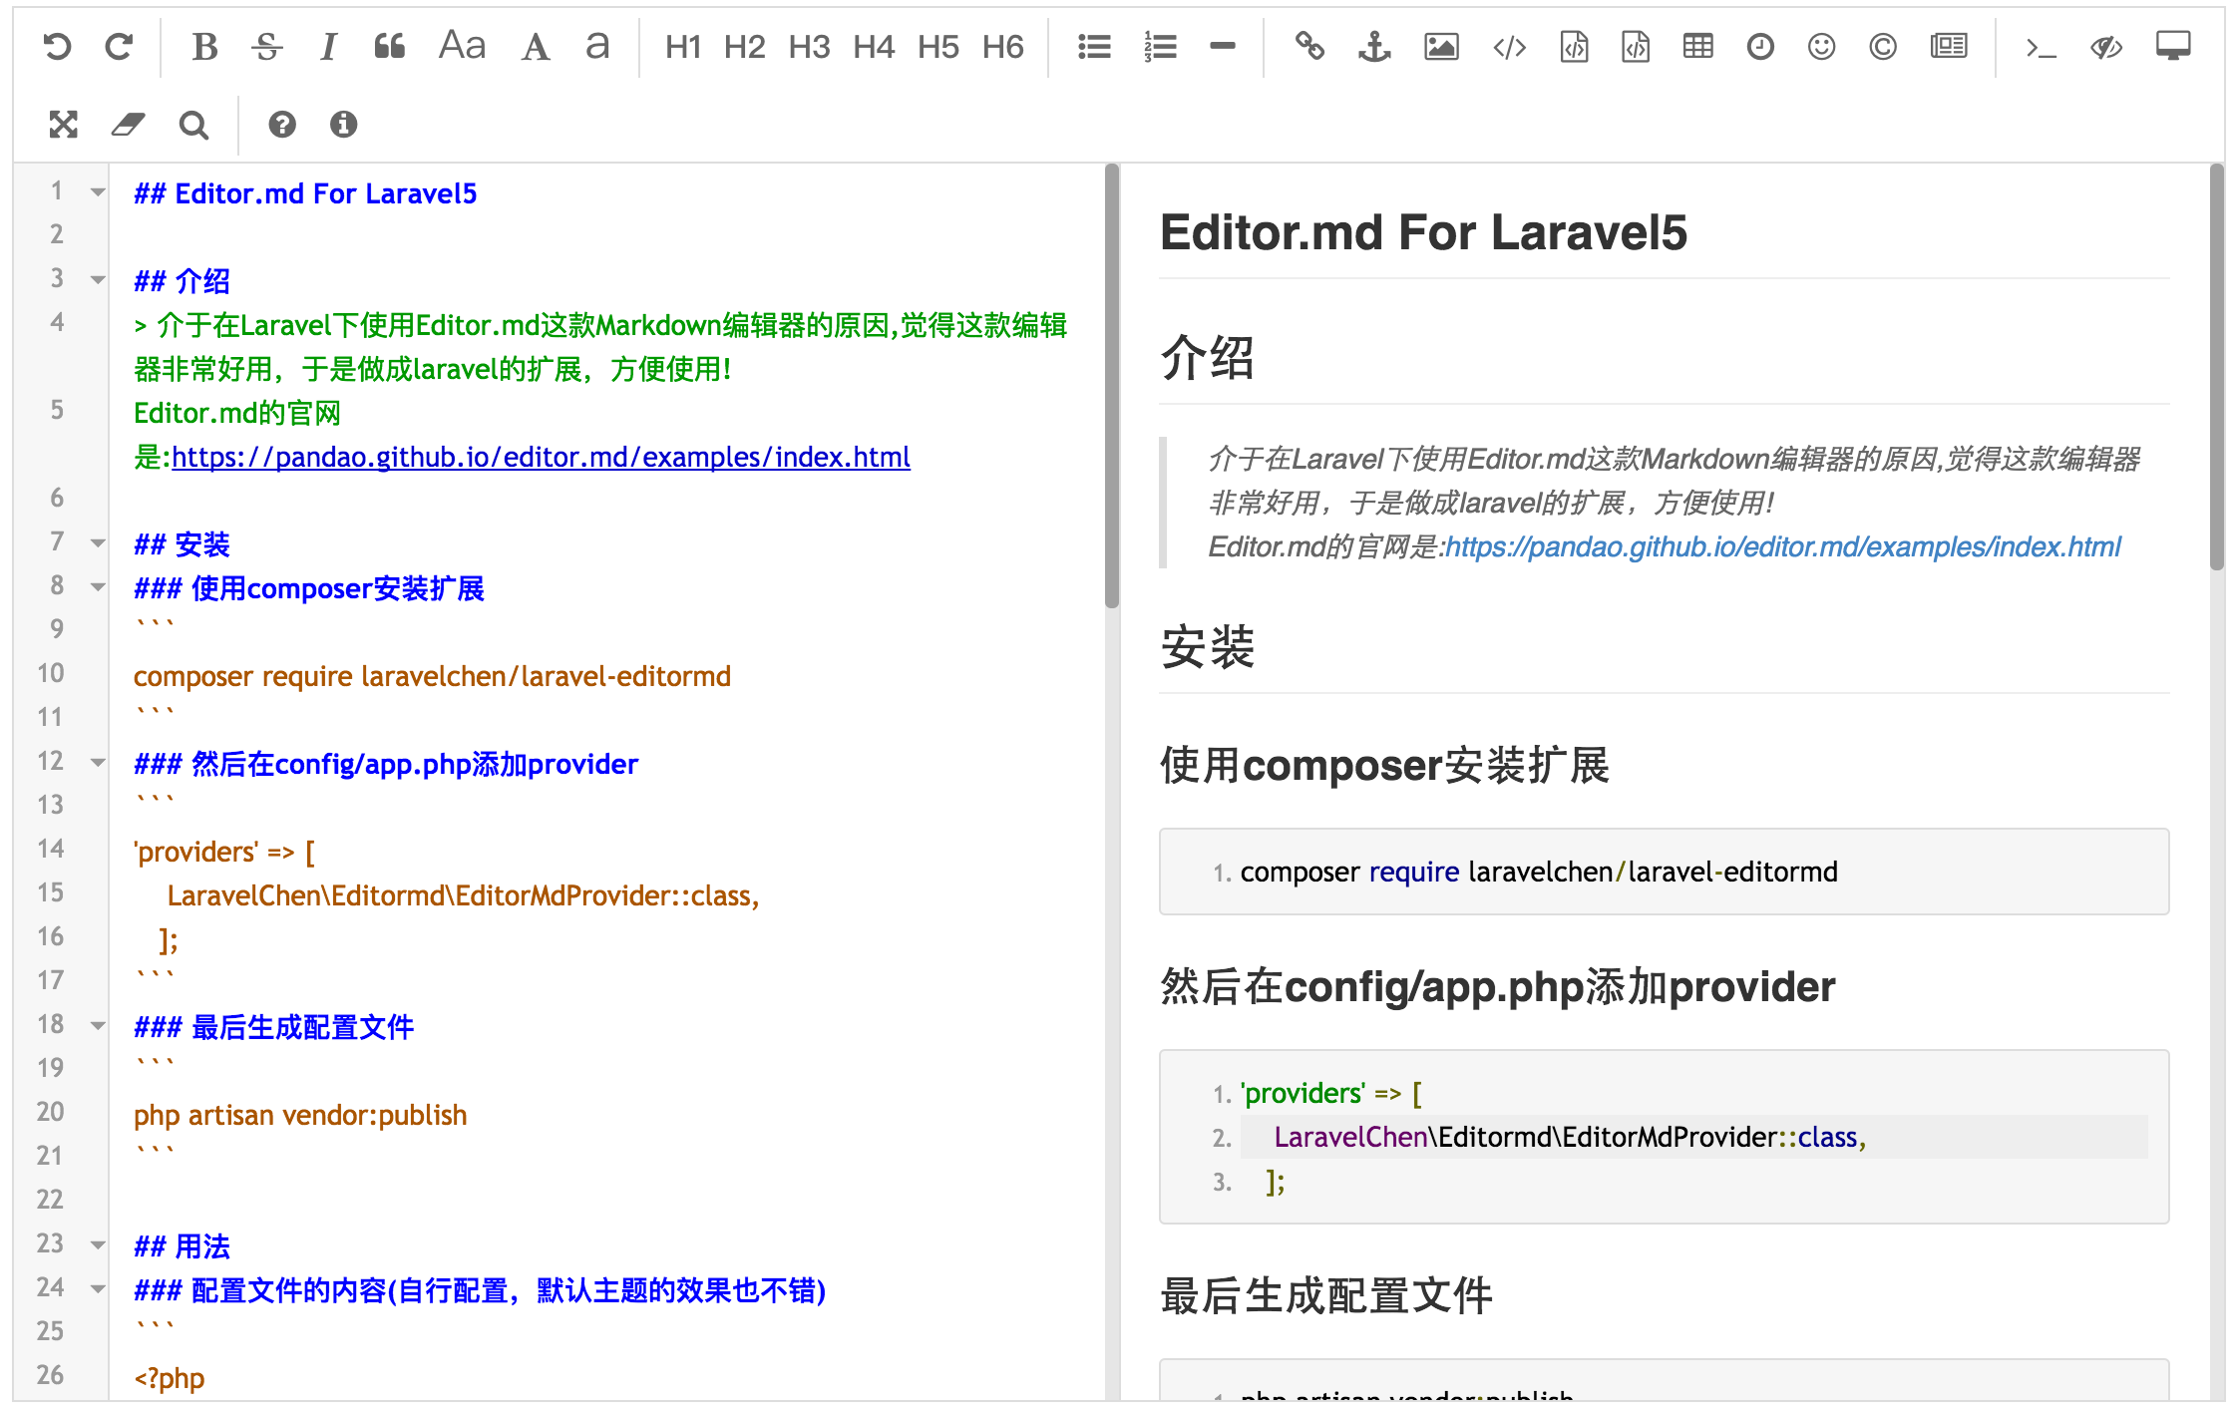Insert HTML entities (copyright icon)
2236x1412 pixels.
[1883, 47]
